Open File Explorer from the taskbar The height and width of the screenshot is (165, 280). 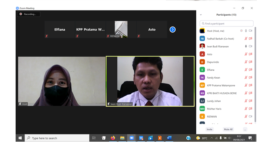pos(122,138)
